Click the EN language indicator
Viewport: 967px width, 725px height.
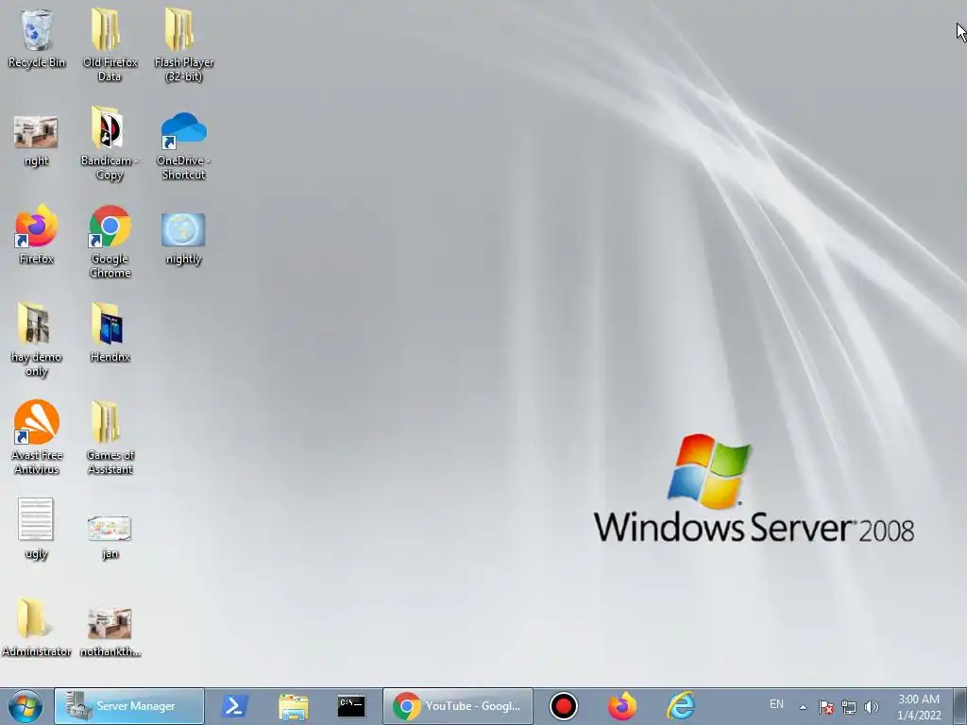tap(776, 704)
